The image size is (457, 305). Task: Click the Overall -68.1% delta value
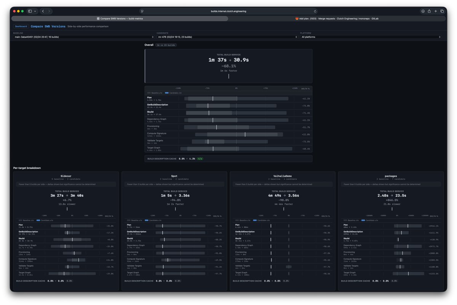click(228, 66)
